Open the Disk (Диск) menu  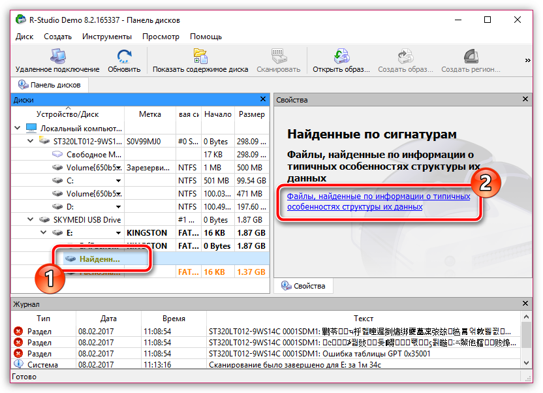pyautogui.click(x=24, y=37)
